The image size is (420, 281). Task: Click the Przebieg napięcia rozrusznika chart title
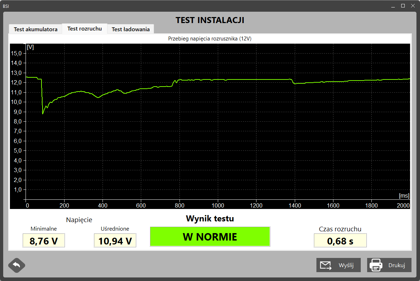pyautogui.click(x=210, y=39)
